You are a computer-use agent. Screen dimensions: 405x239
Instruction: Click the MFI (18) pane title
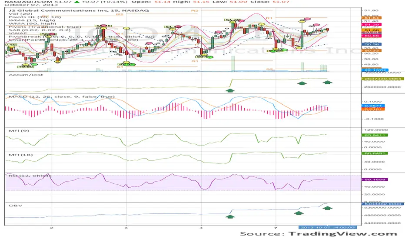(21, 155)
